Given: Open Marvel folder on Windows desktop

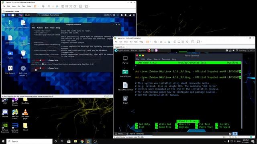Looking at the screenshot, I should (25, 127).
